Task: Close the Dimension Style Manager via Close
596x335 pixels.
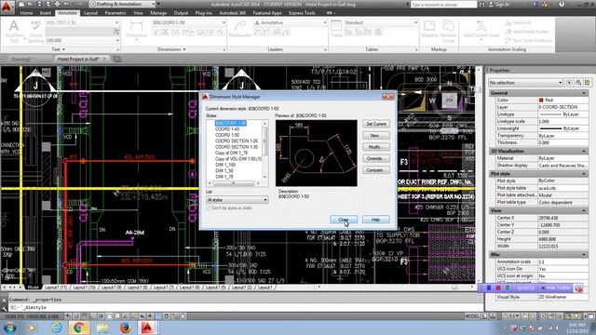Action: tap(344, 220)
